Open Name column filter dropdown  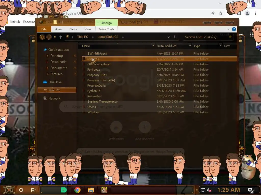click(x=153, y=46)
